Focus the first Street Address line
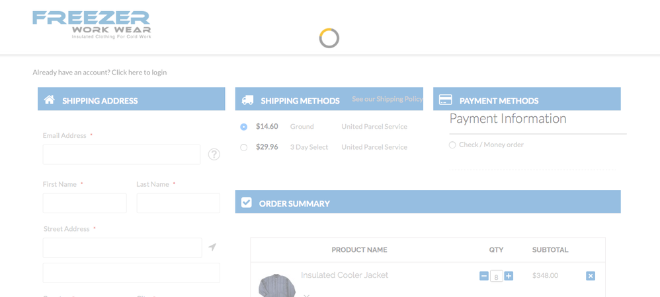660x297 pixels. coord(122,247)
